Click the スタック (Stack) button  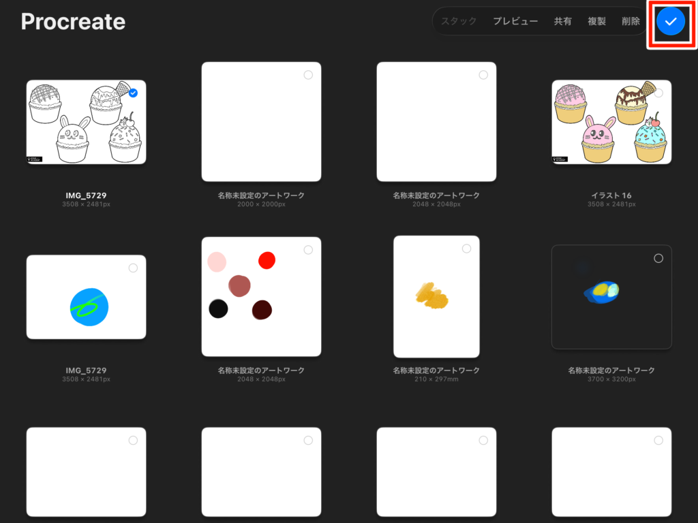point(459,21)
